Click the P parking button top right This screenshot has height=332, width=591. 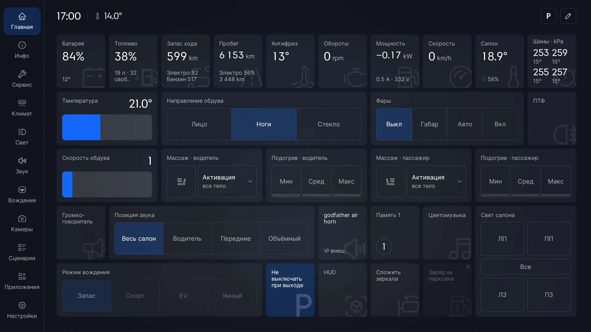point(548,16)
